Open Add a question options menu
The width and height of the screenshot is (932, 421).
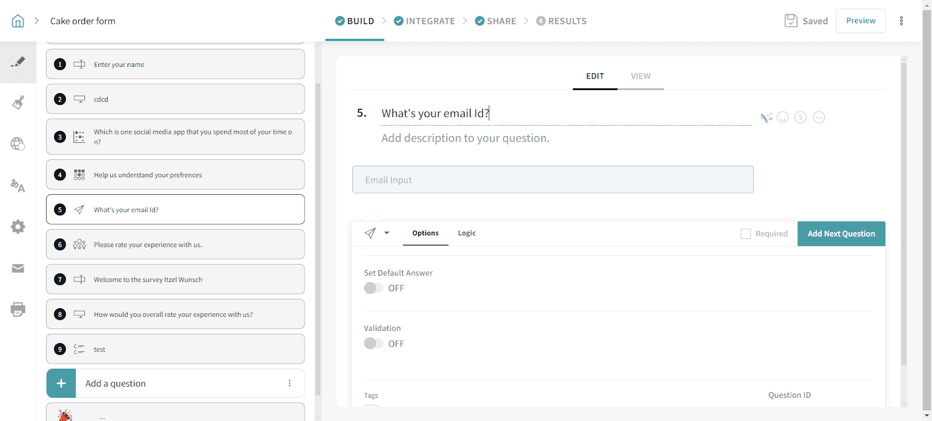[290, 383]
